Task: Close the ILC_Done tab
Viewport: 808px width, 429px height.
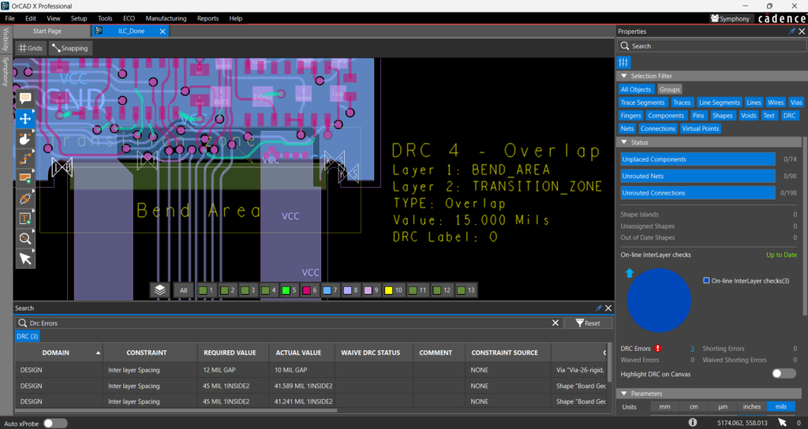Action: pyautogui.click(x=163, y=32)
